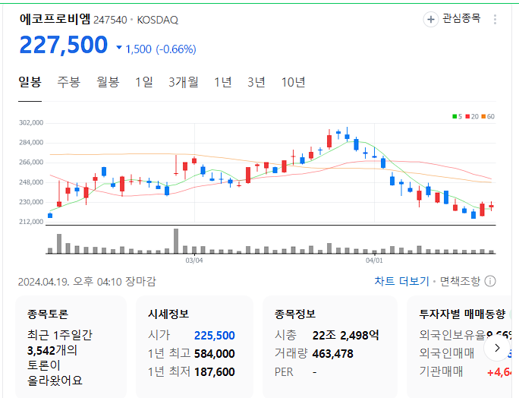Click the 기관매매 row label

click(441, 371)
